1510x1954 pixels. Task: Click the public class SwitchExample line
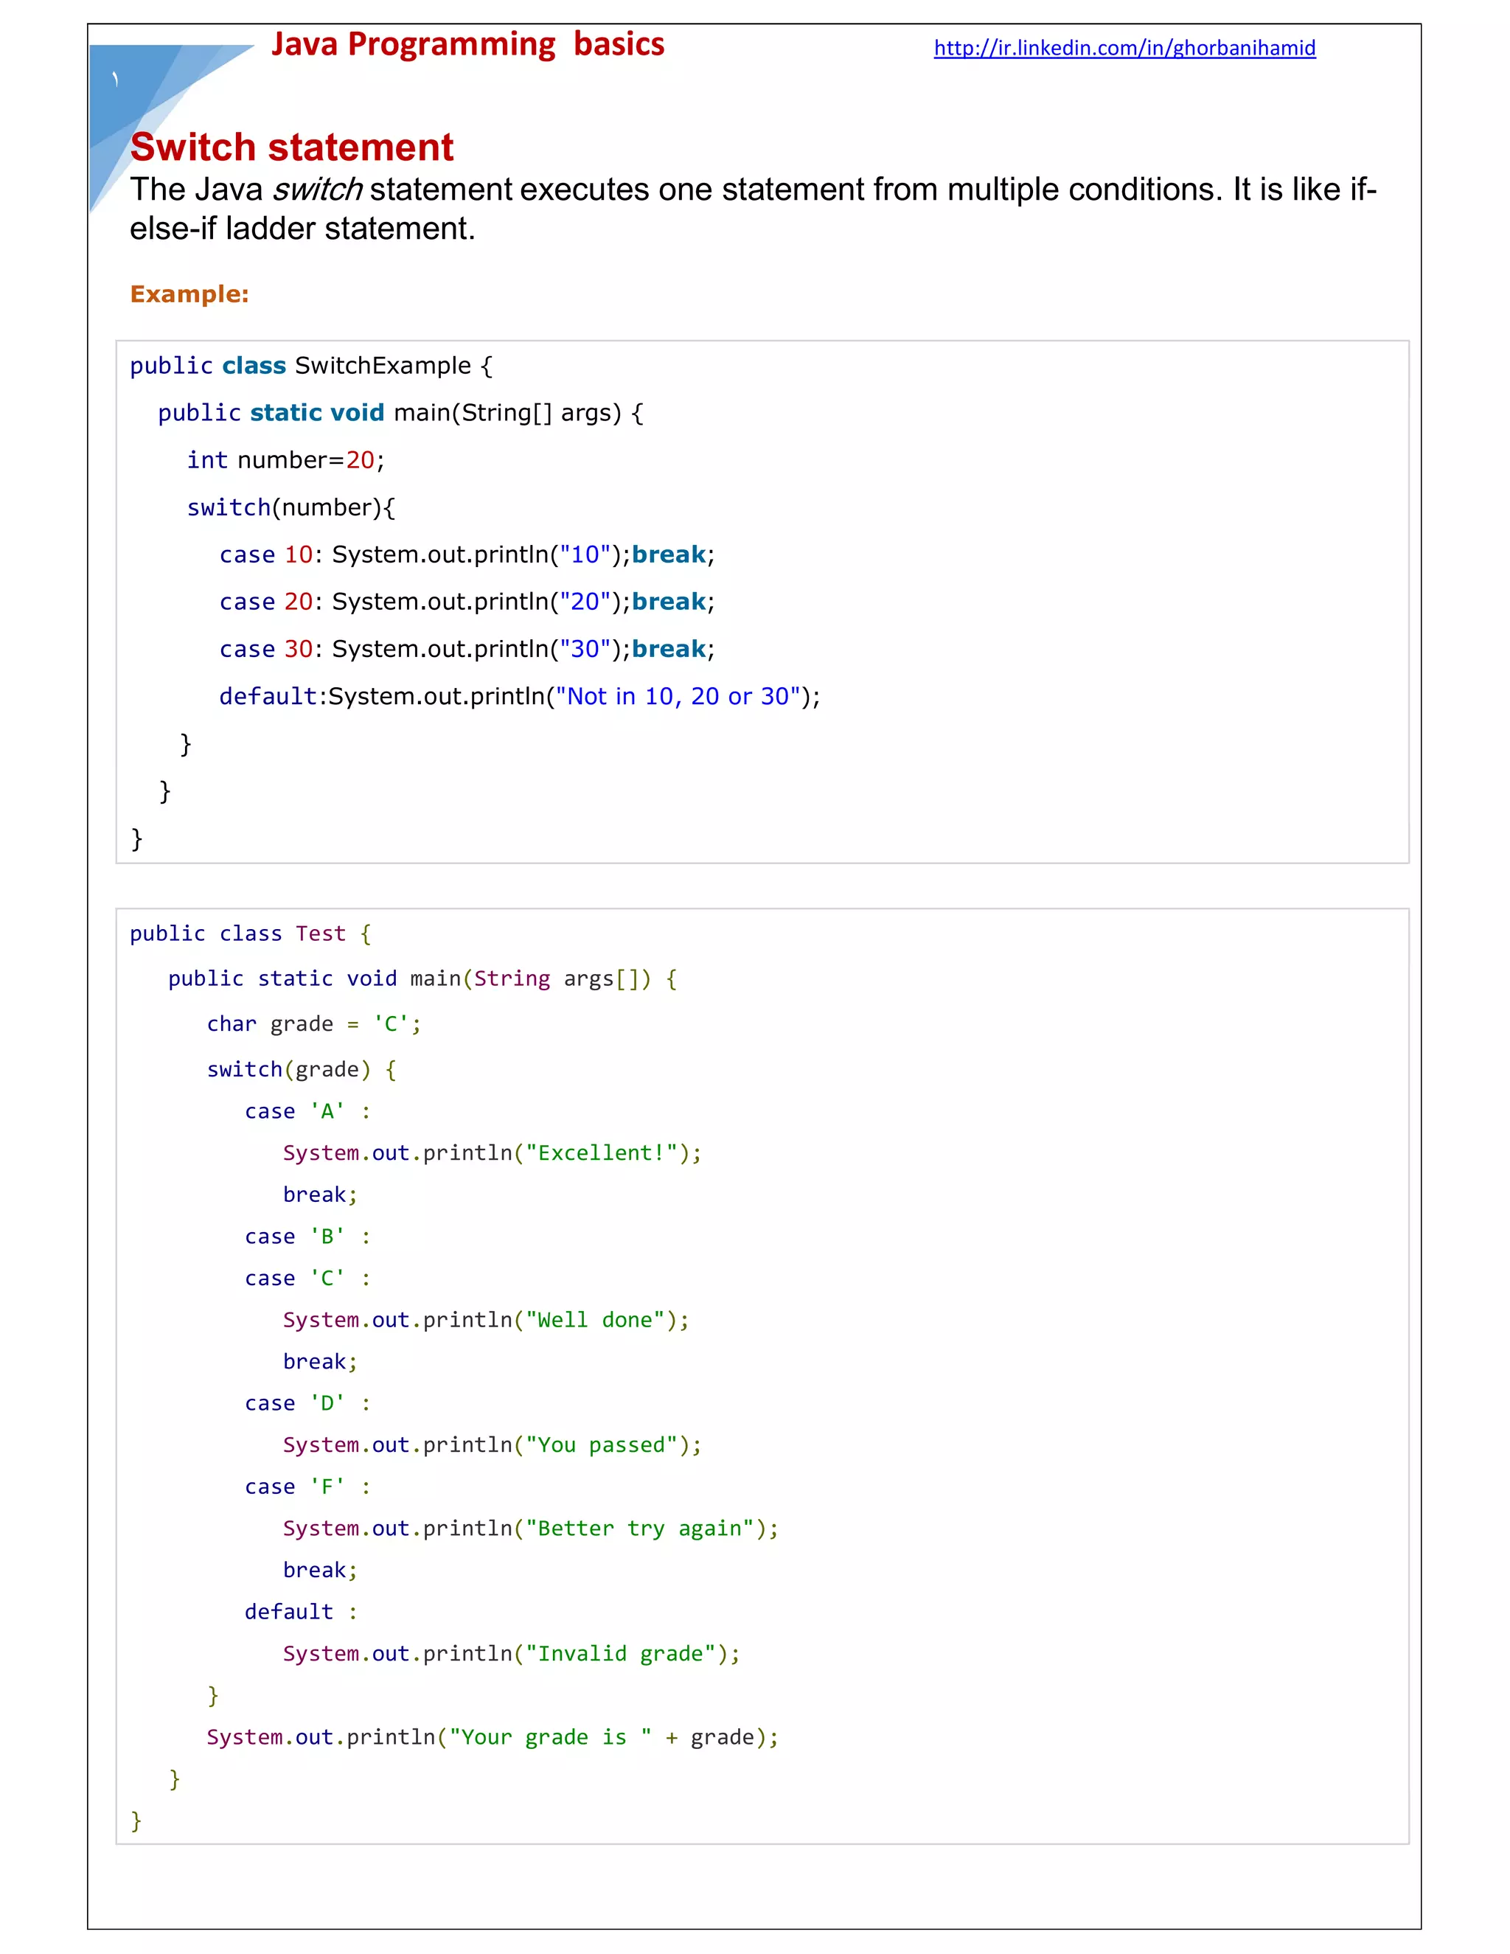[x=310, y=366]
